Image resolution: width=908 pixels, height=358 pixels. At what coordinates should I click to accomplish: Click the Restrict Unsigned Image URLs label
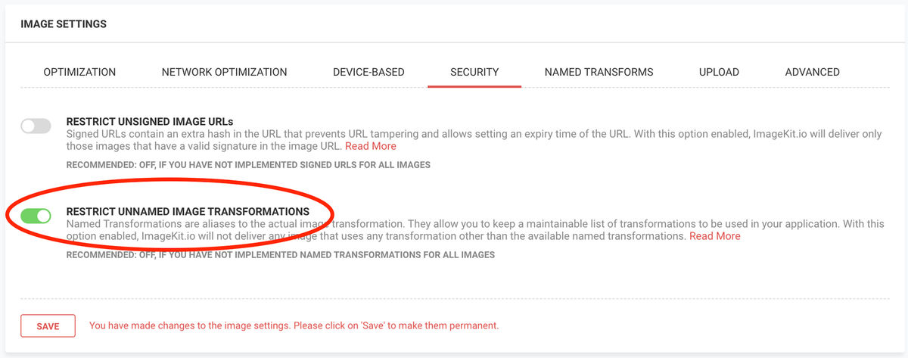point(150,121)
